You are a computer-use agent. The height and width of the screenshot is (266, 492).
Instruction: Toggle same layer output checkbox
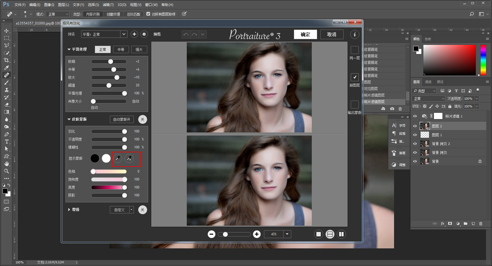[x=355, y=50]
